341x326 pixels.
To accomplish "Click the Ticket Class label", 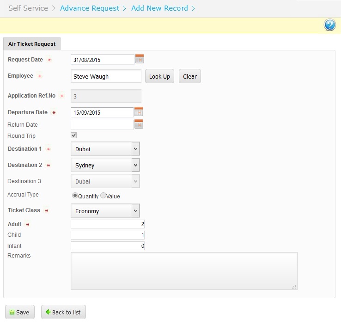I will 24,210.
